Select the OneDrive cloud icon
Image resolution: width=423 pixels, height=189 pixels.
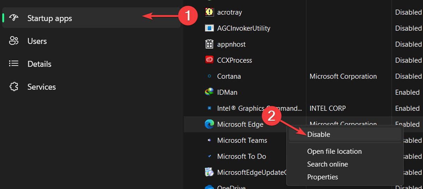pos(209,187)
